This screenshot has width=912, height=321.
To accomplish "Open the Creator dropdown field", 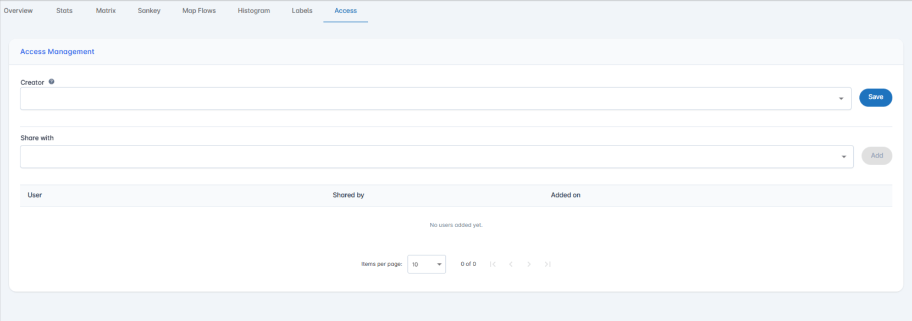I will pyautogui.click(x=435, y=99).
